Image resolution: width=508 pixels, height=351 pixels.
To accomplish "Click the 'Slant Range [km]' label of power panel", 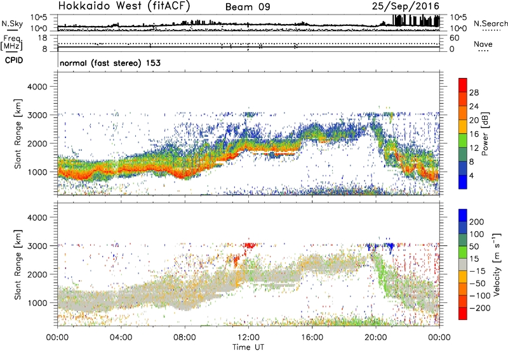I will (x=18, y=134).
